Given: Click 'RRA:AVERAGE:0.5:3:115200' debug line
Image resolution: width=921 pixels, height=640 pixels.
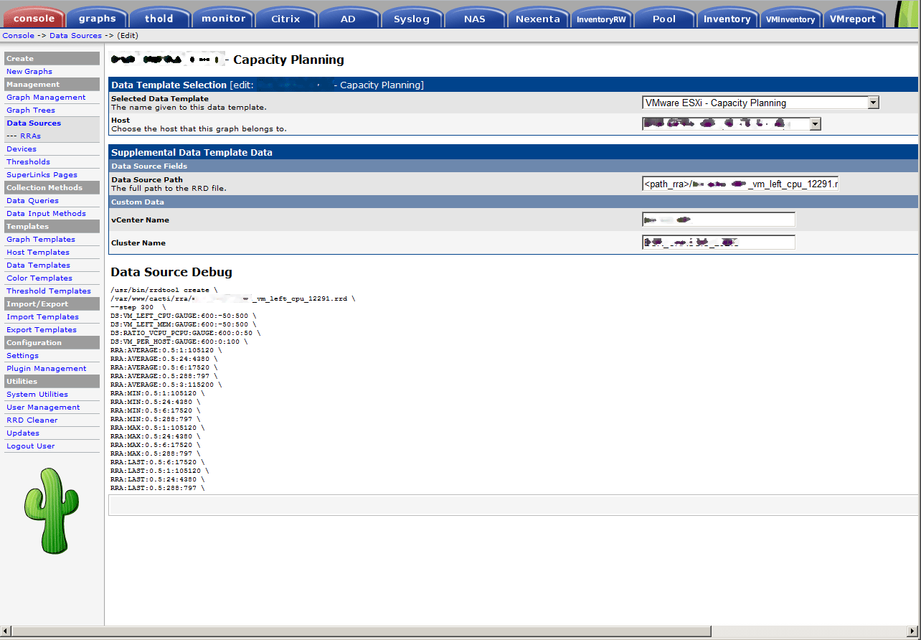Looking at the screenshot, I should coord(166,385).
